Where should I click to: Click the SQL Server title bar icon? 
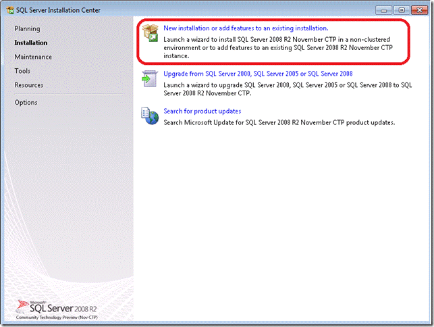point(10,10)
